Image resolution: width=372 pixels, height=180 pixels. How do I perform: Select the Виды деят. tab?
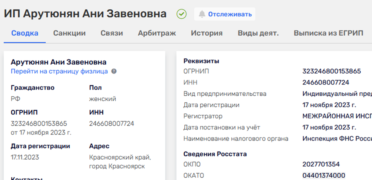[258, 33]
